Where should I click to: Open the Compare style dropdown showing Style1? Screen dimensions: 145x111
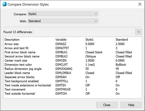coord(63,14)
